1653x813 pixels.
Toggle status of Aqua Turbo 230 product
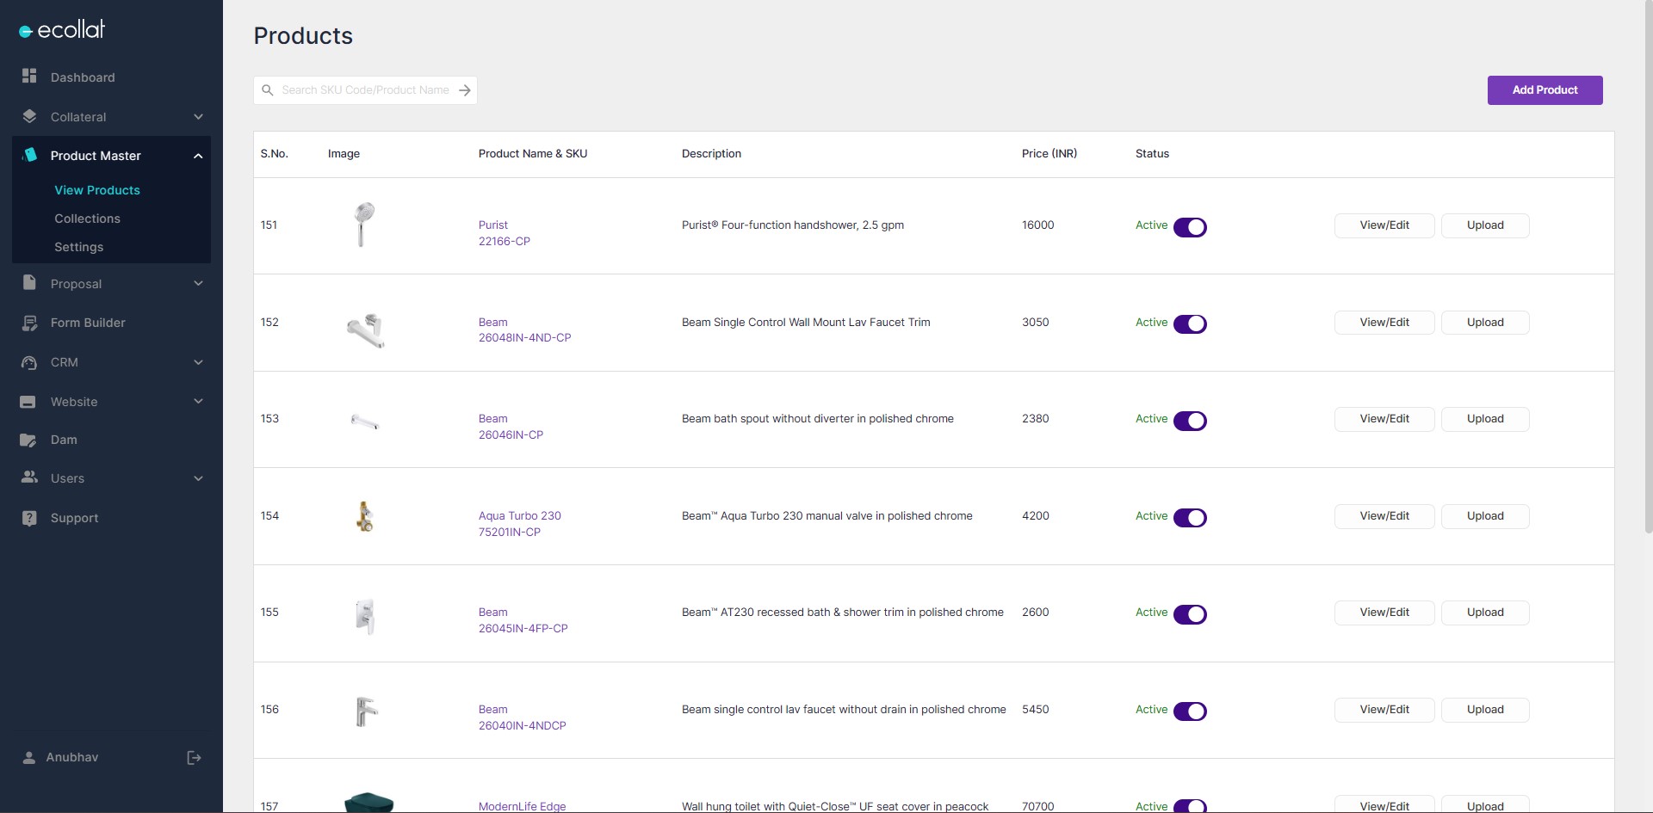1190,518
